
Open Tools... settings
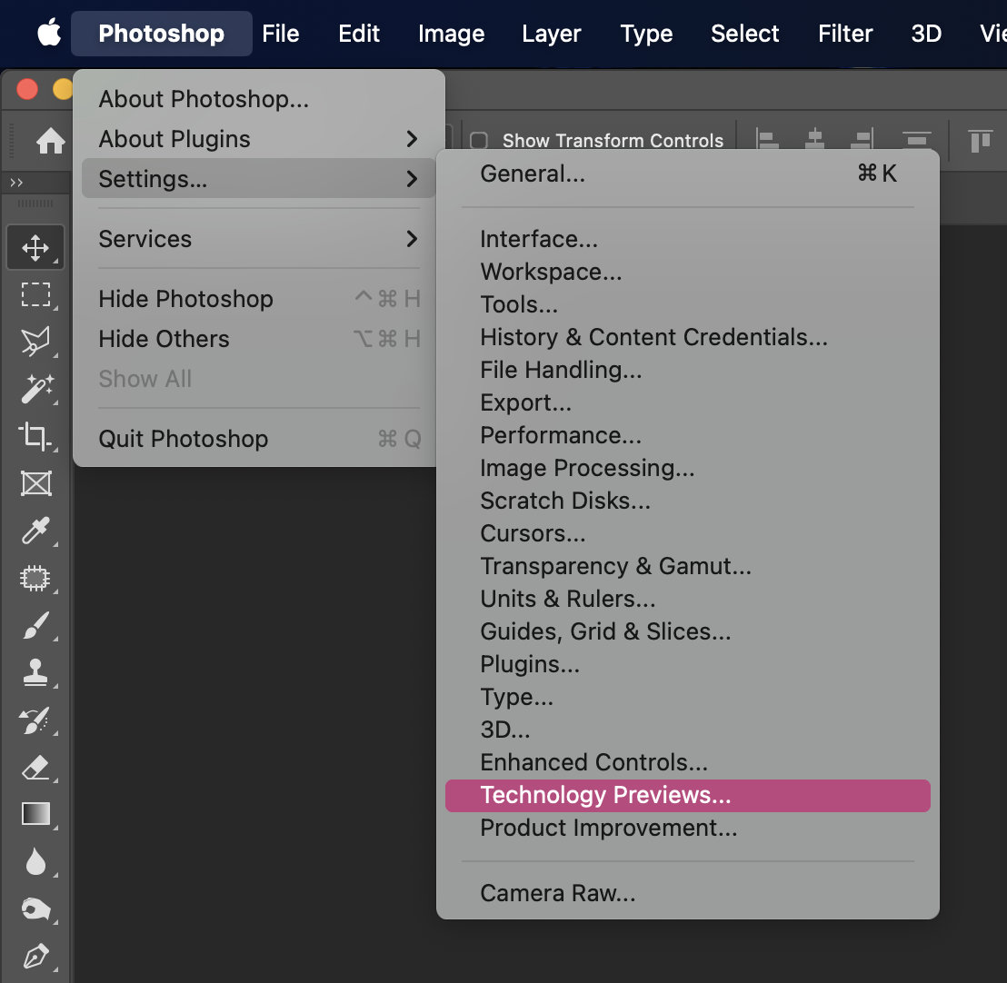(x=688, y=304)
